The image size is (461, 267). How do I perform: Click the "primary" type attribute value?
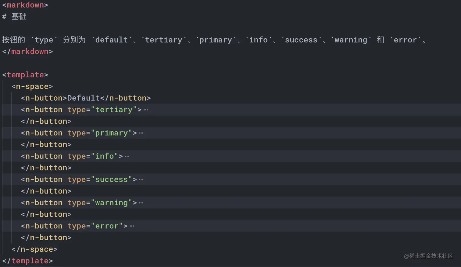pyautogui.click(x=112, y=133)
